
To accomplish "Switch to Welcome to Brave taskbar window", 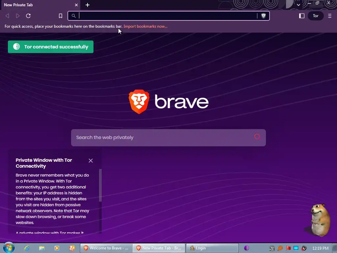I will (x=106, y=248).
